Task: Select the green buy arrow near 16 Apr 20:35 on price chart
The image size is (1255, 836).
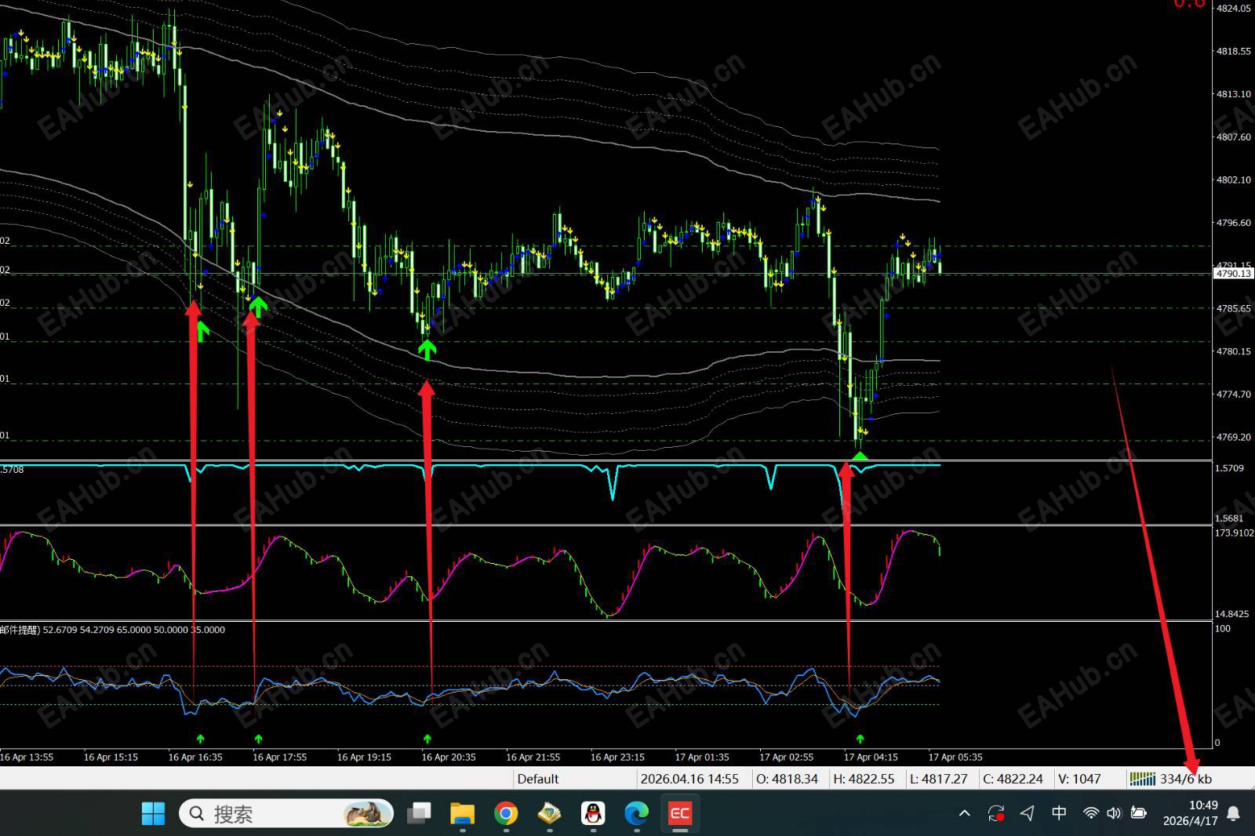Action: tap(427, 348)
